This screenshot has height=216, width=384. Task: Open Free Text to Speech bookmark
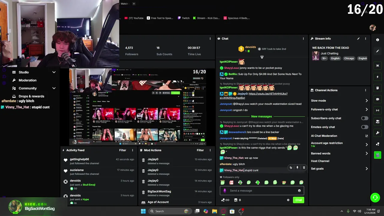tap(160, 18)
